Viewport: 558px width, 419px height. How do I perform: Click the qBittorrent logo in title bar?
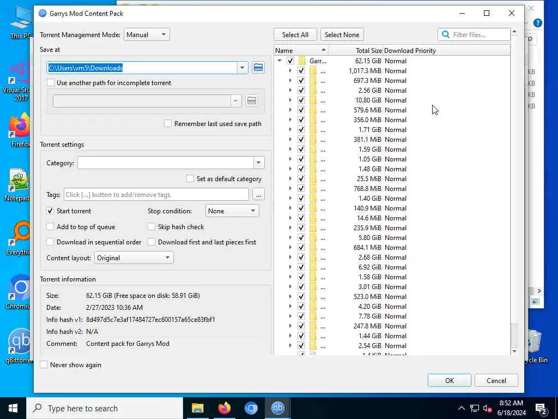(x=43, y=13)
